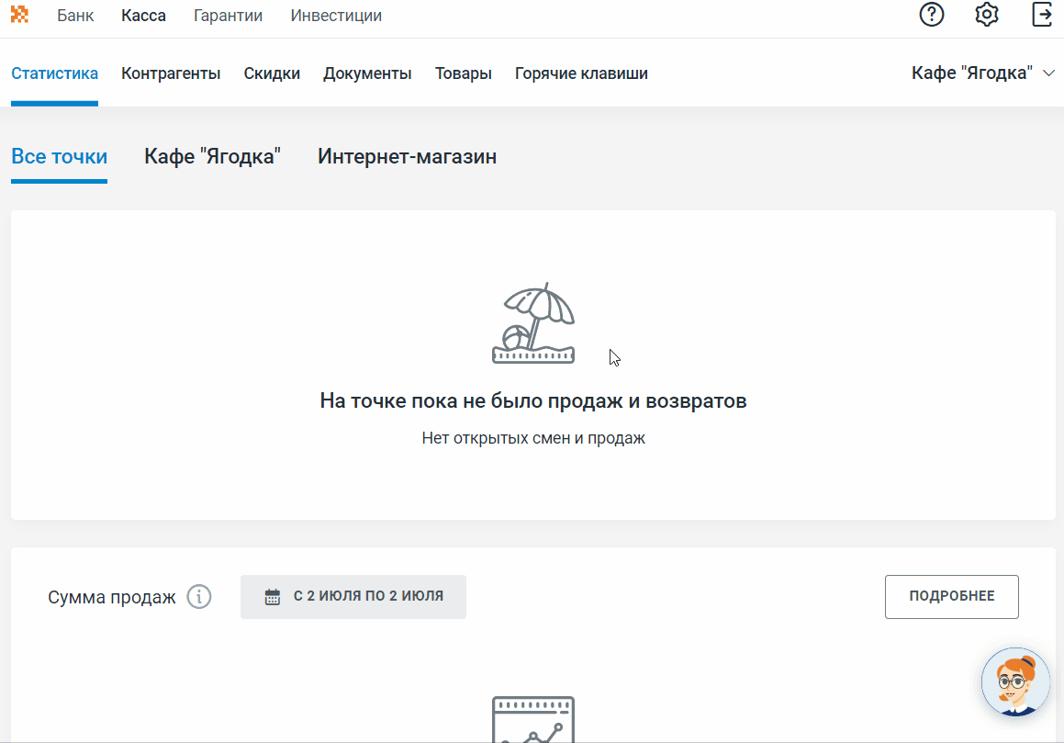Open settings via the gear icon
Image resolution: width=1064 pixels, height=743 pixels.
tap(987, 15)
